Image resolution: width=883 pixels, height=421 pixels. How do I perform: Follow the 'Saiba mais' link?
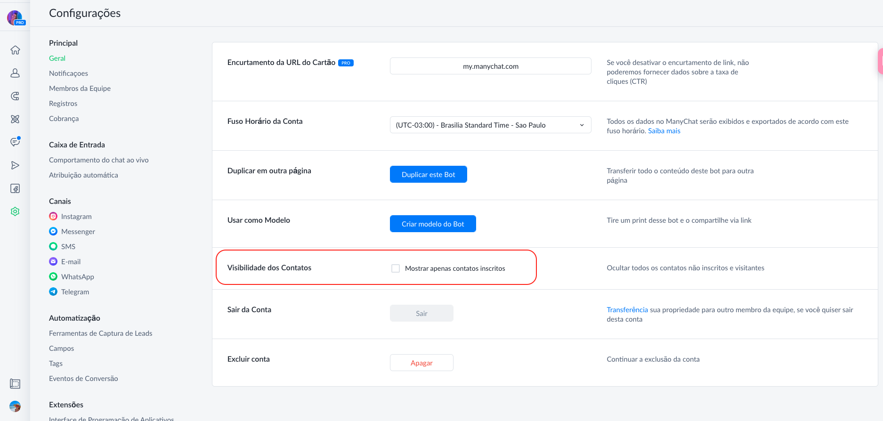[664, 131]
